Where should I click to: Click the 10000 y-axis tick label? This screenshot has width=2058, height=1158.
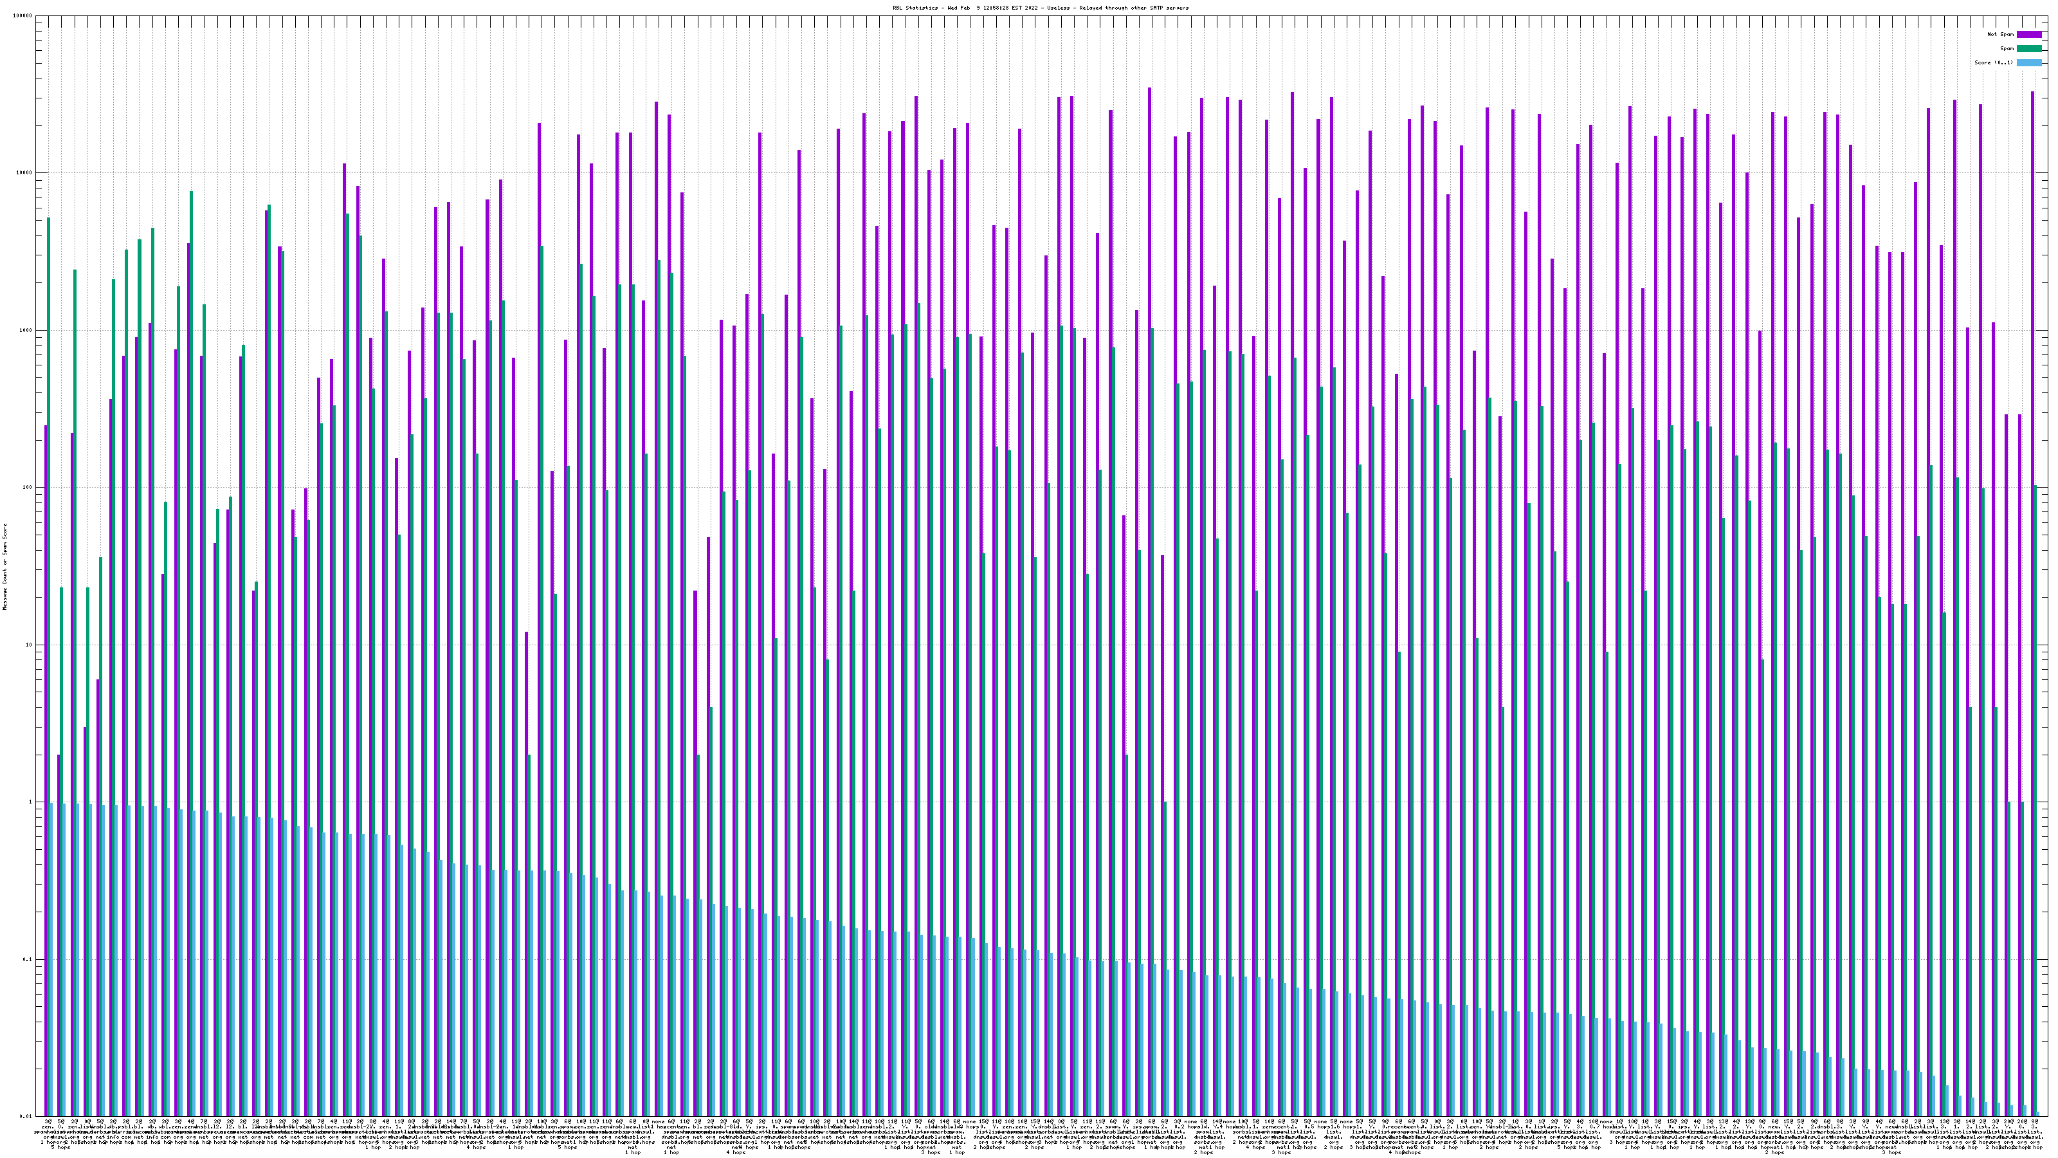(x=25, y=174)
